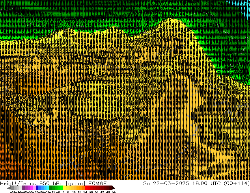250x193 pixels.
Task: Click the 'Height/Temp. 850 hPa [gdpm]' title text
Action: [x=43, y=184]
